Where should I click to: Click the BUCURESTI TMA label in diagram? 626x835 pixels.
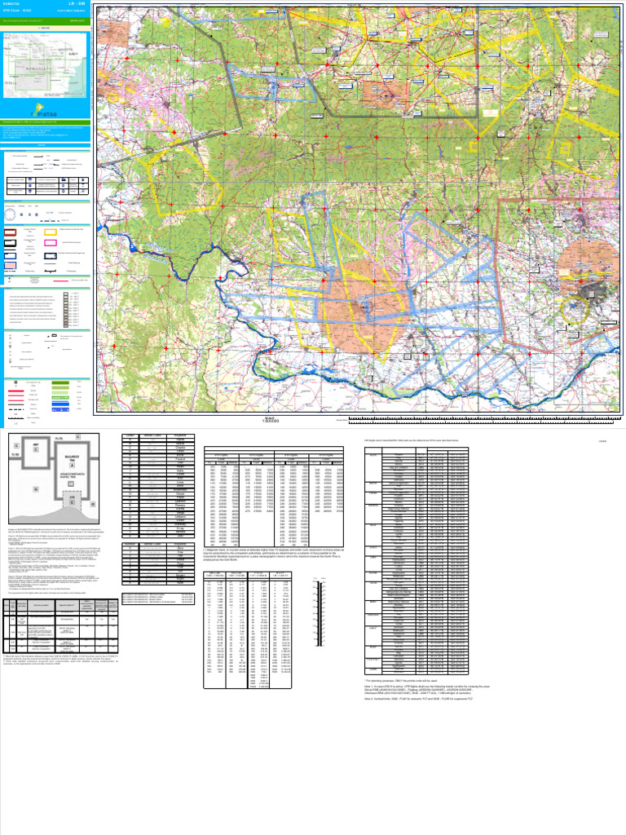click(x=72, y=458)
